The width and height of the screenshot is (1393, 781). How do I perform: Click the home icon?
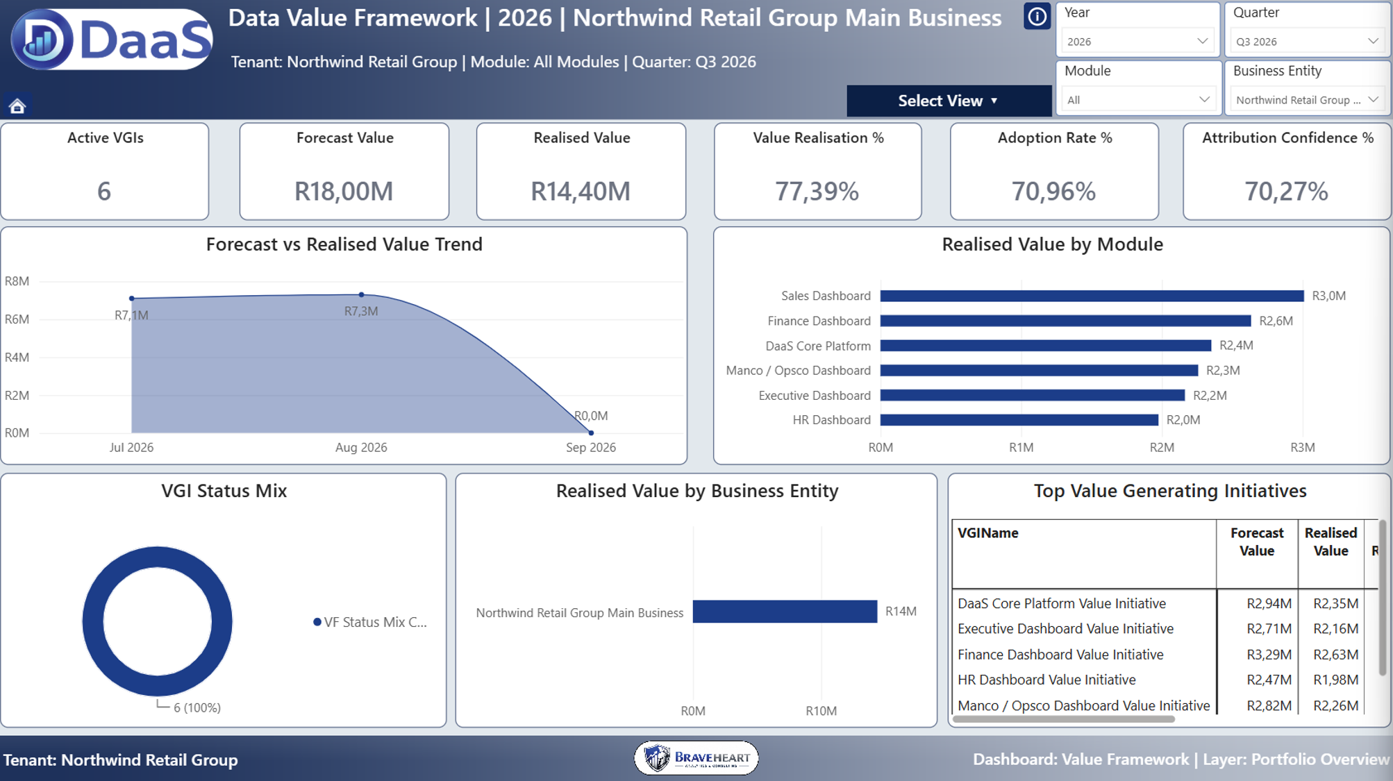(17, 106)
